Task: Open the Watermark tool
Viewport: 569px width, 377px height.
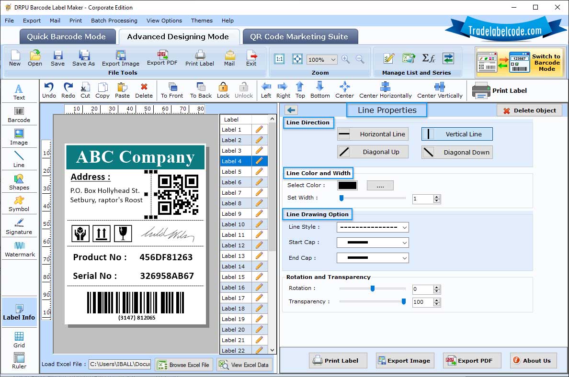Action: click(x=20, y=249)
